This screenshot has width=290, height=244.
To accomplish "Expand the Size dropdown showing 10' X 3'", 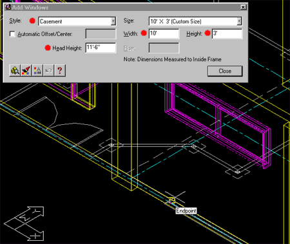I will [239, 21].
